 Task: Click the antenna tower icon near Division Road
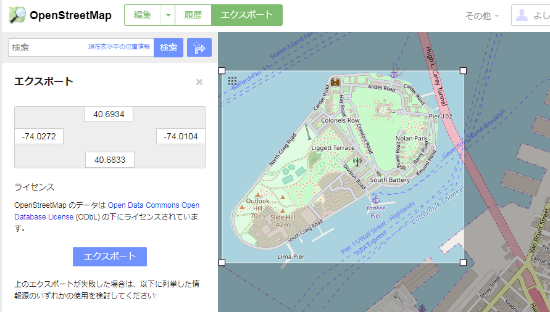[357, 162]
